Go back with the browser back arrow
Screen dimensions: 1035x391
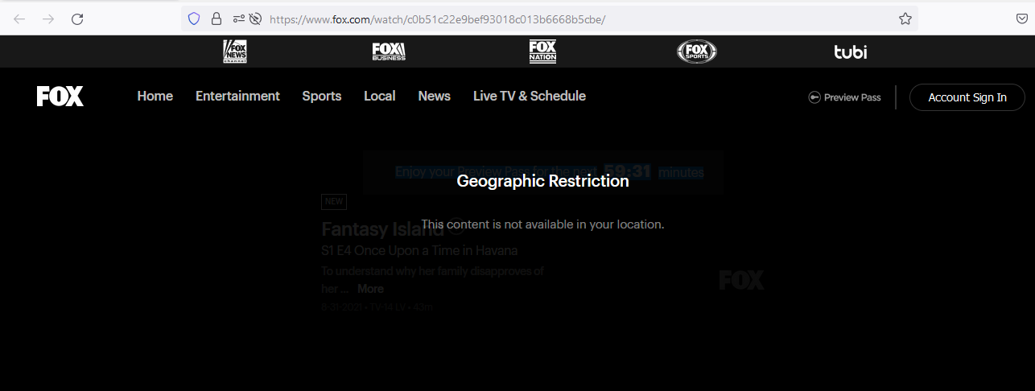[x=19, y=19]
